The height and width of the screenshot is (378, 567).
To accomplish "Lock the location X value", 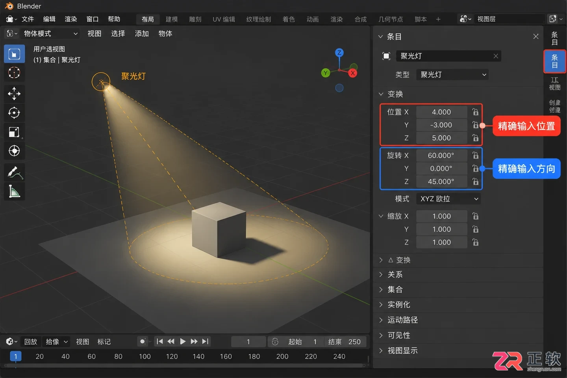I will click(476, 112).
